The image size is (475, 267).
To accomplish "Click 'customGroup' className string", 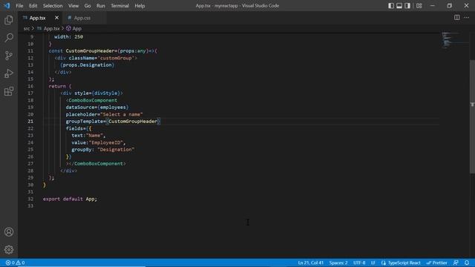I will coord(116,58).
